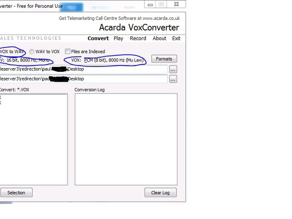This screenshot has height=219, width=292.
Task: Switch to the Record tab
Action: tap(138, 38)
